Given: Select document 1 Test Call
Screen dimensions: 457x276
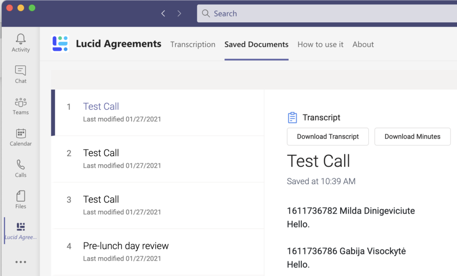Looking at the screenshot, I should (x=158, y=113).
